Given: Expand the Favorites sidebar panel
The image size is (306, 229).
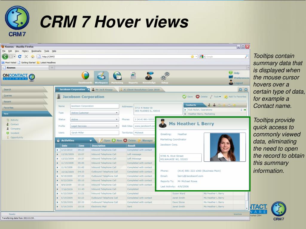Looking at the screenshot, I should 25,107.
